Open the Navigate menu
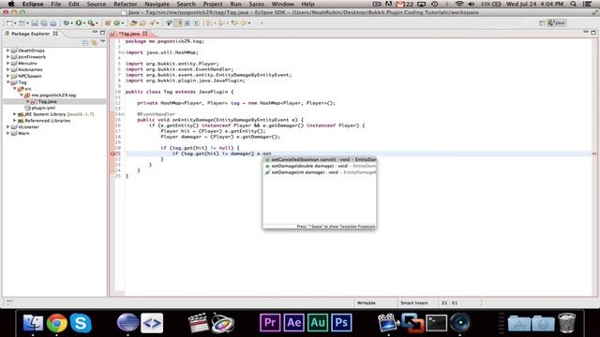This screenshot has height=337, width=600. click(157, 4)
